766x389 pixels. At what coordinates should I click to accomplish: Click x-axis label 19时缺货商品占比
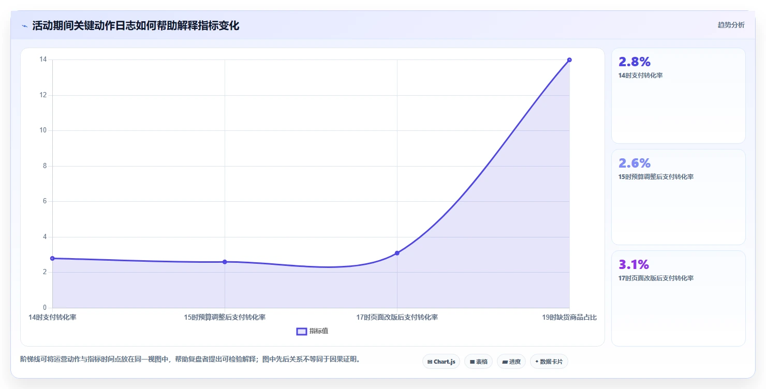(569, 317)
